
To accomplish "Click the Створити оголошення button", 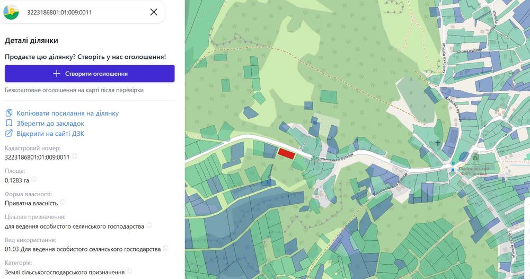I will [90, 73].
